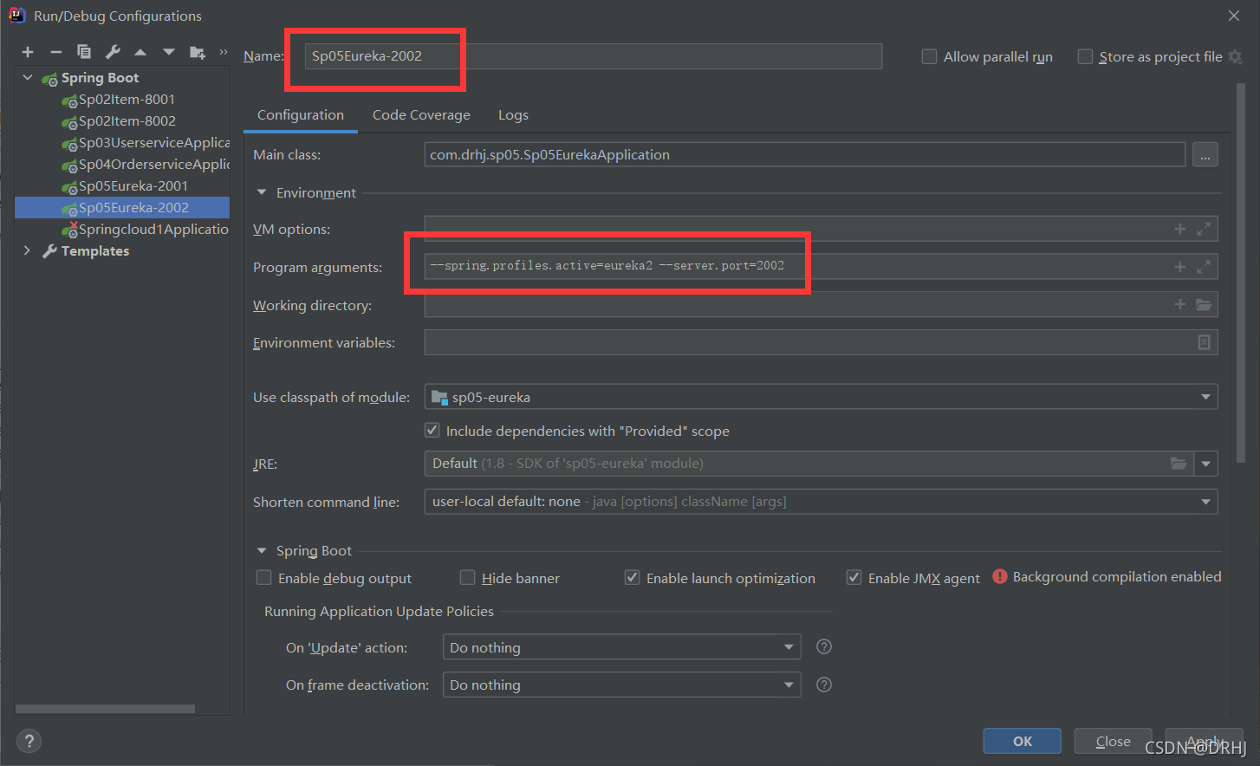Switch to Logs tab

click(513, 115)
